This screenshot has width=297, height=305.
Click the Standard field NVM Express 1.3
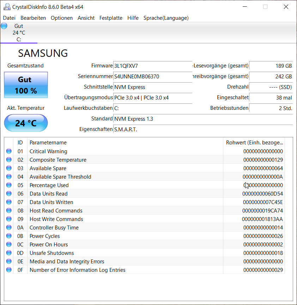[203, 119]
